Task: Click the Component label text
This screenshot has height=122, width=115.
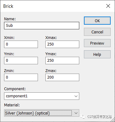Action: [15, 89]
